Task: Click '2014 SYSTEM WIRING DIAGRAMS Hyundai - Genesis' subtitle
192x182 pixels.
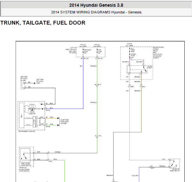Action: (96, 12)
